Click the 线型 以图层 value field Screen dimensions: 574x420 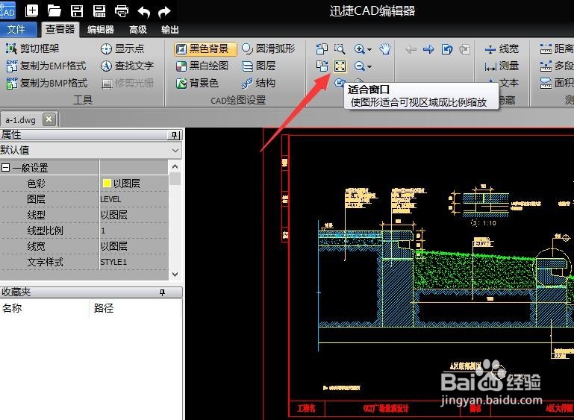tap(134, 215)
